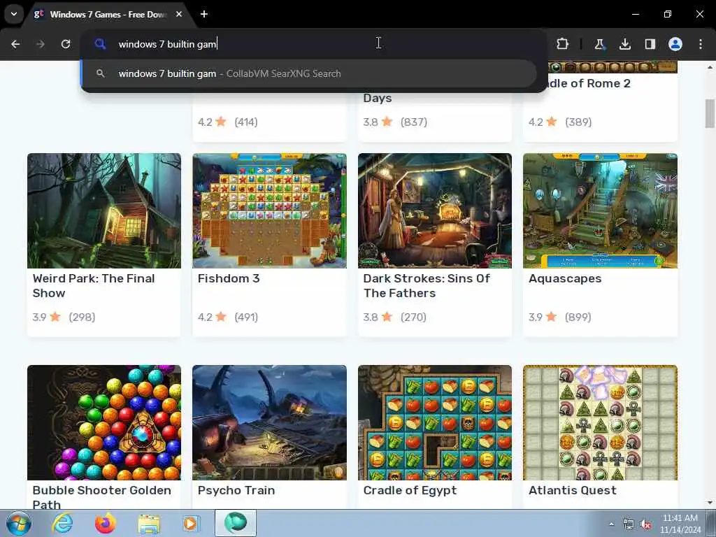Image resolution: width=716 pixels, height=537 pixels.
Task: Launch Internet Explorer from taskbar
Action: (x=62, y=523)
